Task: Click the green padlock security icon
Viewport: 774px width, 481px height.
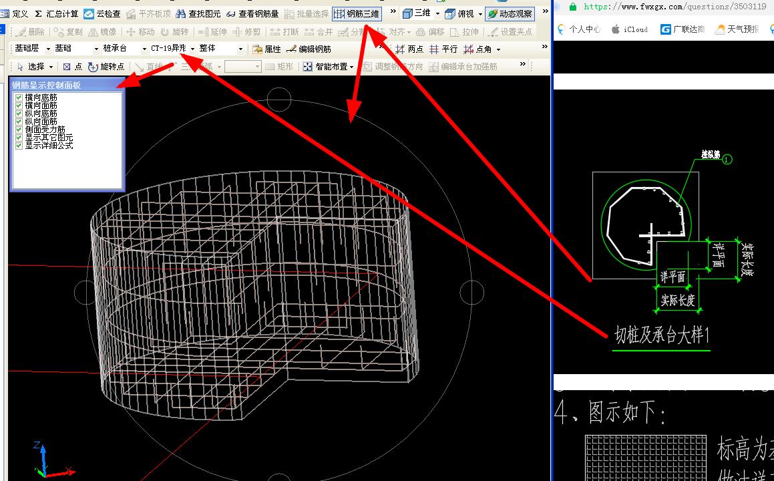Action: coord(572,7)
